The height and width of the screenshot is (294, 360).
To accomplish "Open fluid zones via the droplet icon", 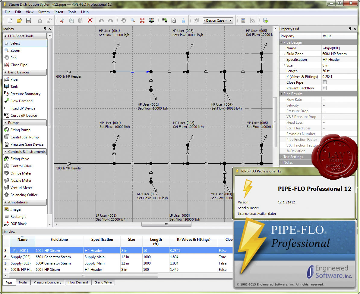I will pos(183,21).
